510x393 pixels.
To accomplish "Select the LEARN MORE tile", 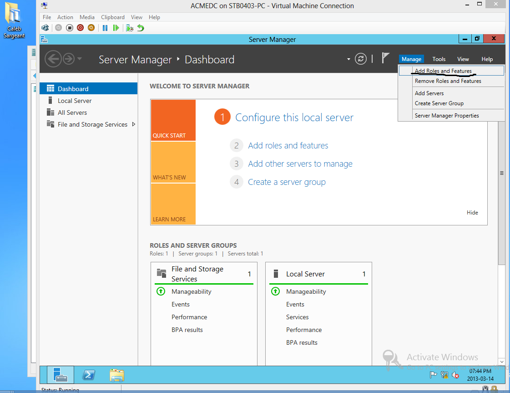I will pyautogui.click(x=173, y=204).
